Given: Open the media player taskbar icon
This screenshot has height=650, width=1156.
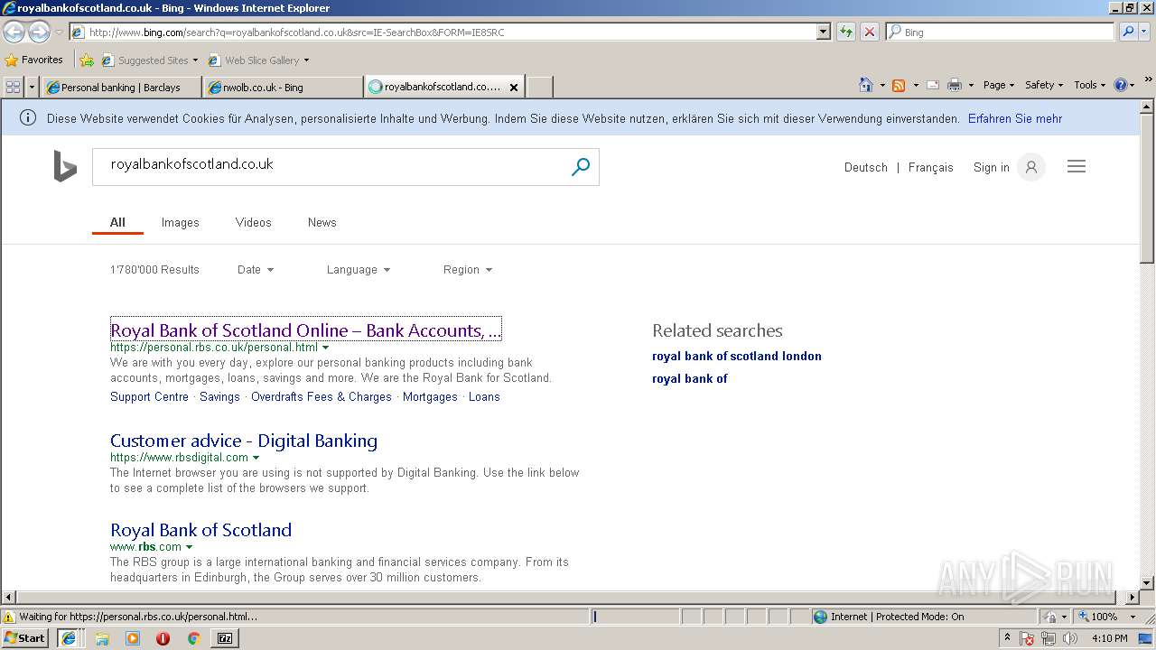Looking at the screenshot, I should pyautogui.click(x=133, y=638).
